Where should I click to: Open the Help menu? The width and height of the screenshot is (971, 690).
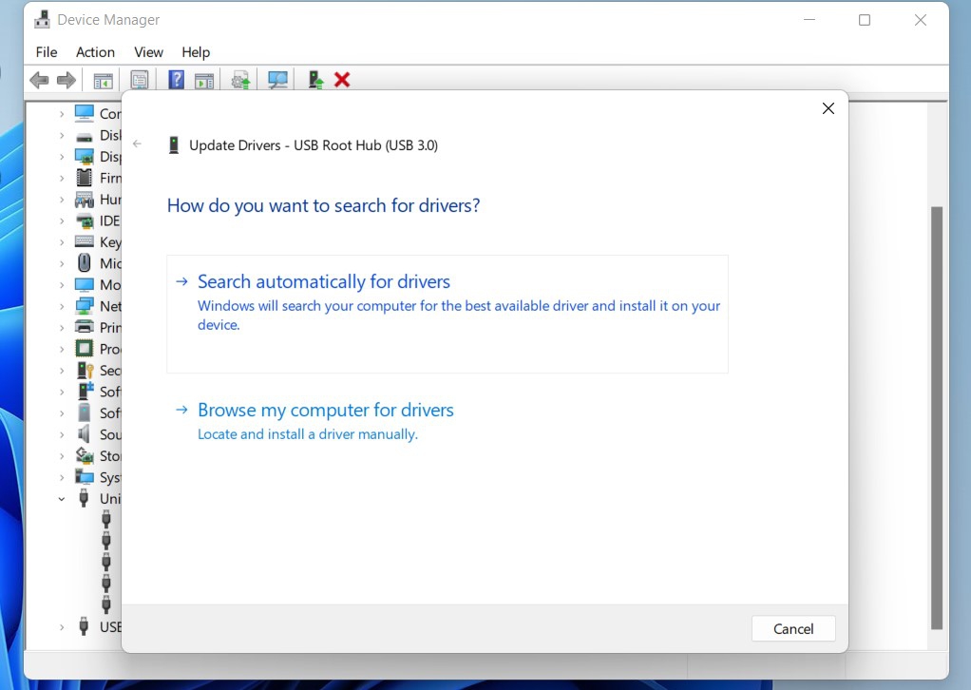196,52
